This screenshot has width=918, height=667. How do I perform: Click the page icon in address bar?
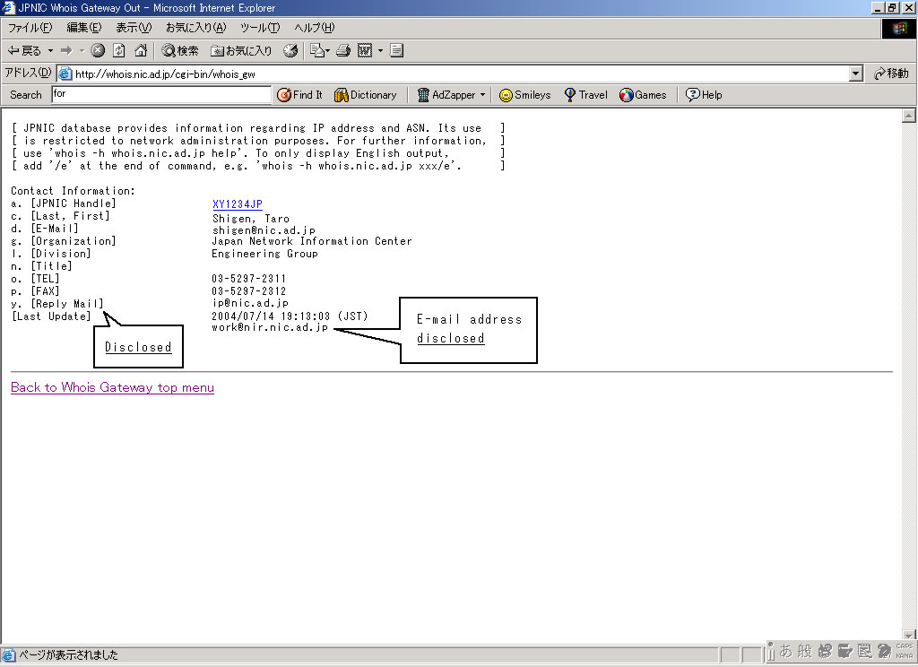click(65, 74)
